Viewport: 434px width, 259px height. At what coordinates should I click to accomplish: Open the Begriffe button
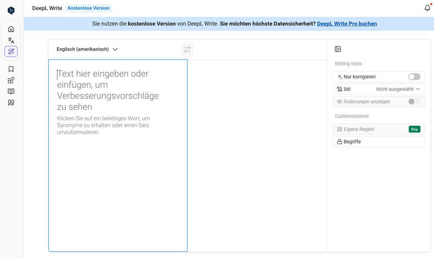[x=379, y=141]
